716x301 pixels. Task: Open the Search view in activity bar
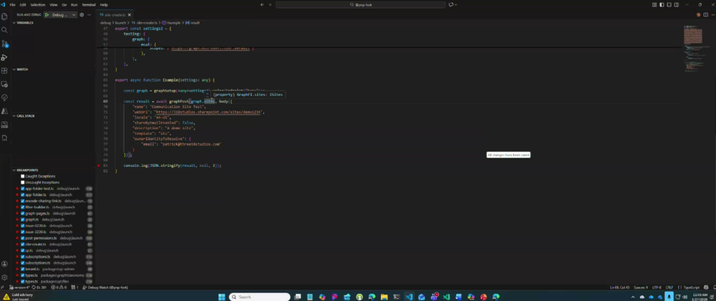pyautogui.click(x=4, y=30)
